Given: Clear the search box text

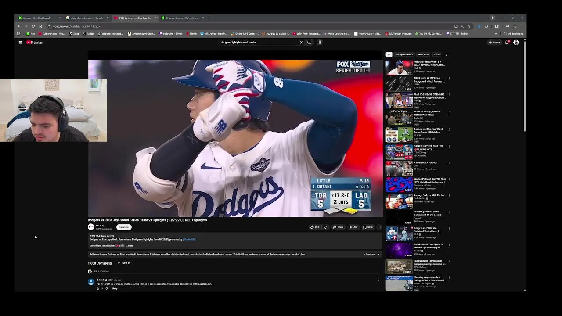Looking at the screenshot, I should (301, 43).
